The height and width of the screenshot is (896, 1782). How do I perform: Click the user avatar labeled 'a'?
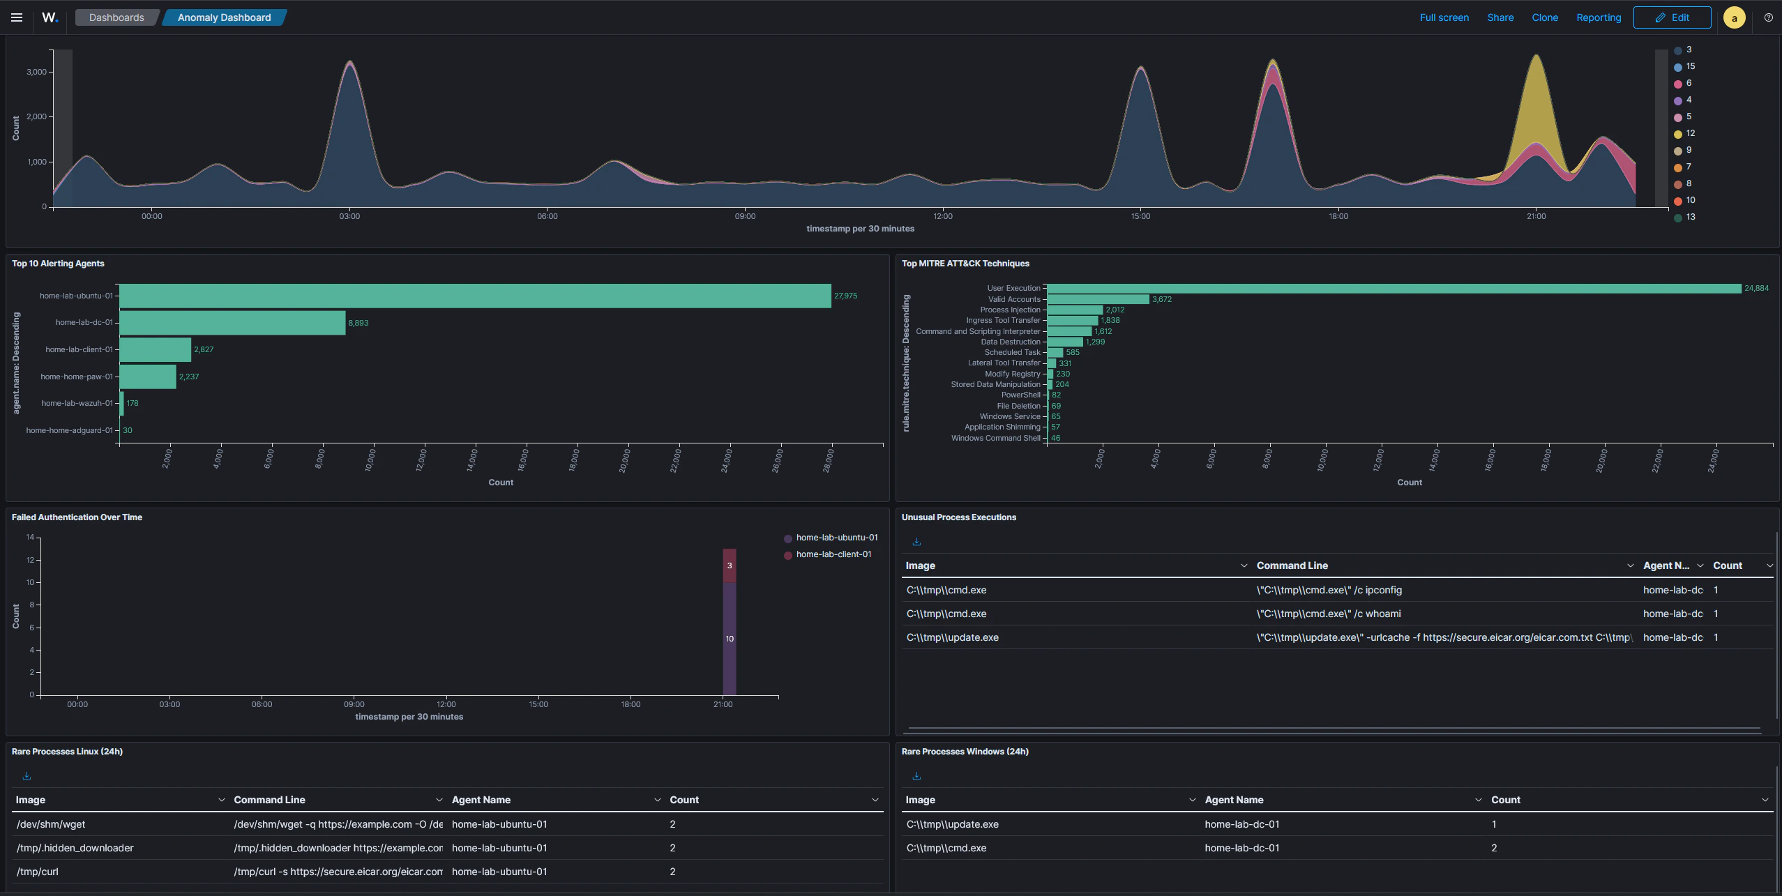click(1734, 17)
